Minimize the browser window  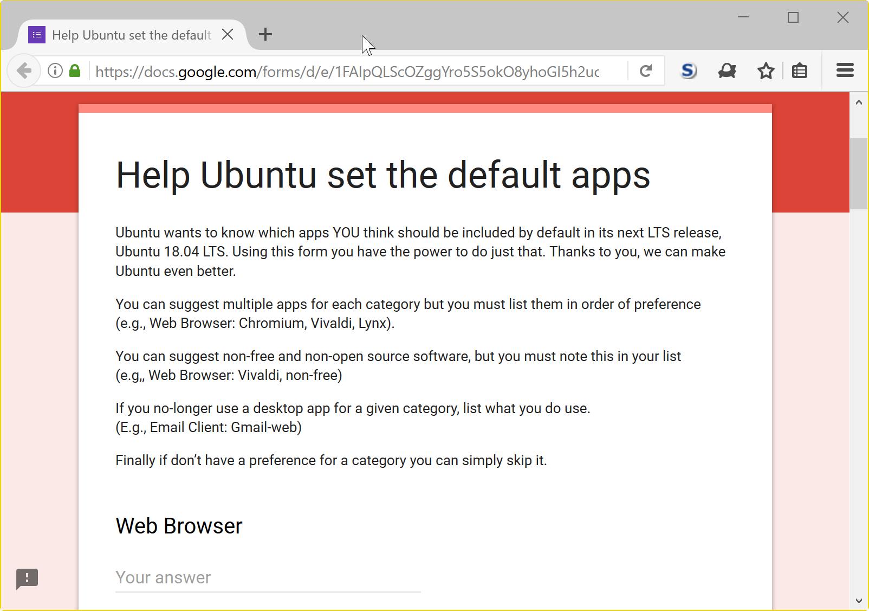[743, 17]
